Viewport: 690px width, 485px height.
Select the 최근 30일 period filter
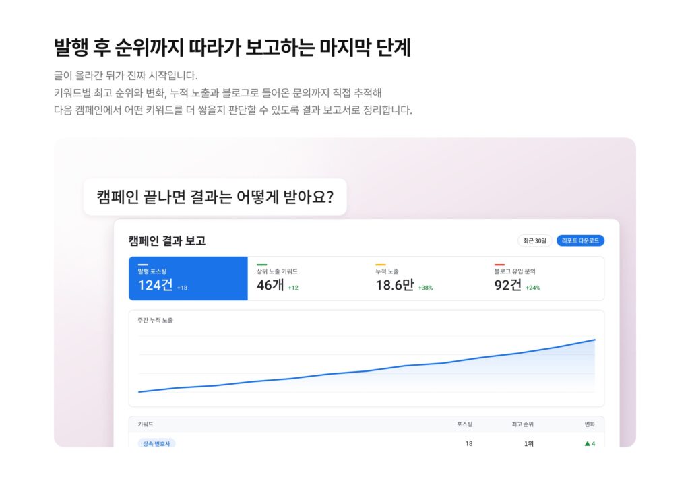534,240
